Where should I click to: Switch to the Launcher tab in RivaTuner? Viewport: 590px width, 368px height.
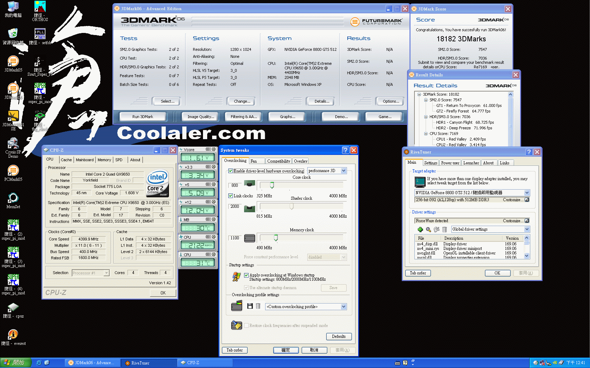471,163
